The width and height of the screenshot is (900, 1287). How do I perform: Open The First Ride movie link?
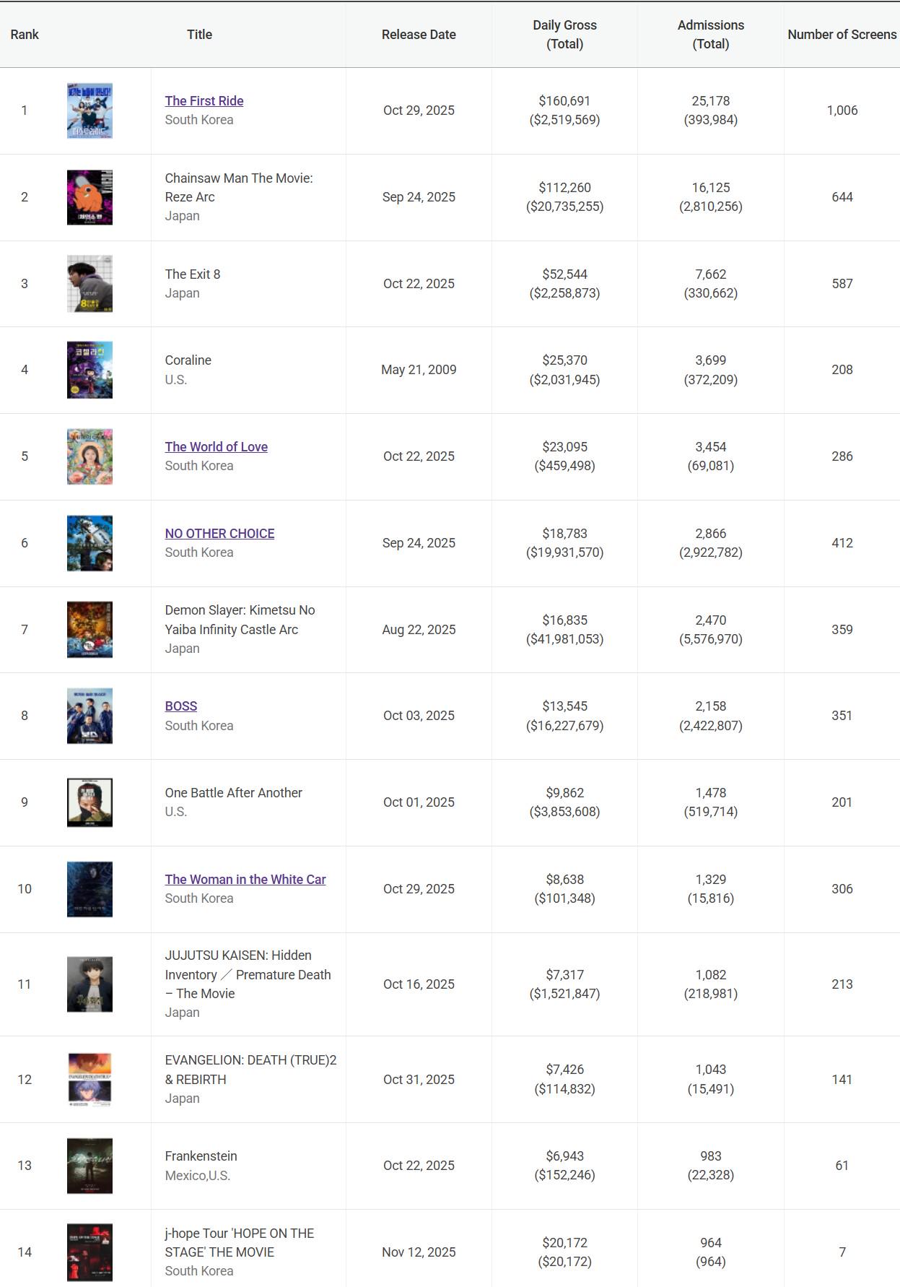pos(204,101)
